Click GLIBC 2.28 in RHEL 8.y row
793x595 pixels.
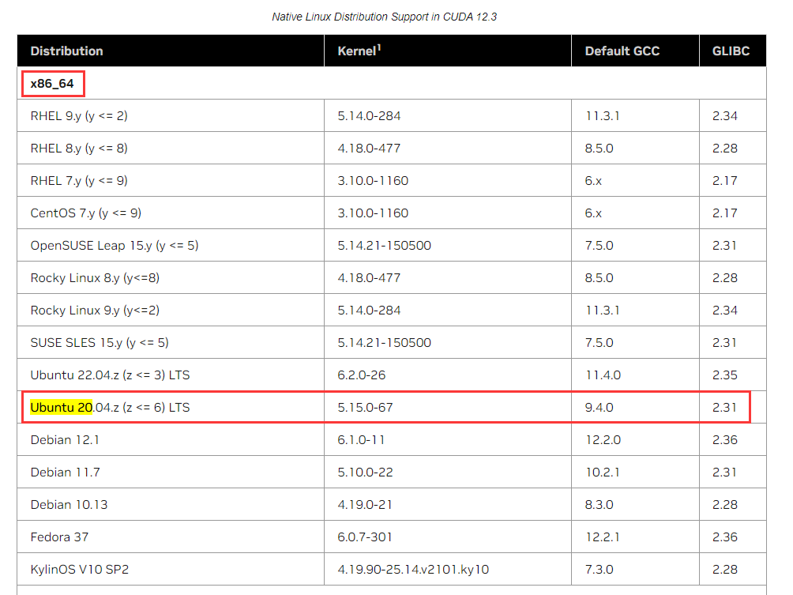point(725,149)
